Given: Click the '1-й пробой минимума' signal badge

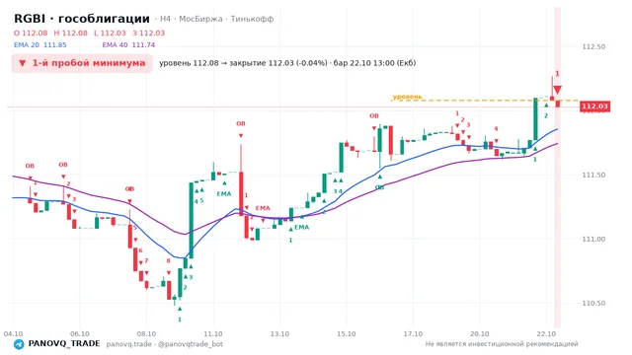Looking at the screenshot, I should pos(82,63).
